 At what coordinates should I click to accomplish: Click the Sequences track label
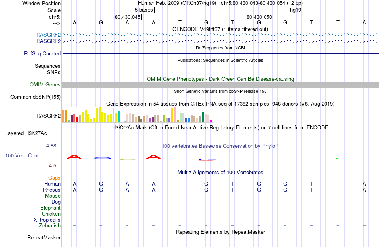click(x=47, y=66)
